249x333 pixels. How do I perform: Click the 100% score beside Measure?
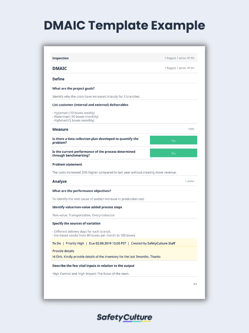click(191, 129)
